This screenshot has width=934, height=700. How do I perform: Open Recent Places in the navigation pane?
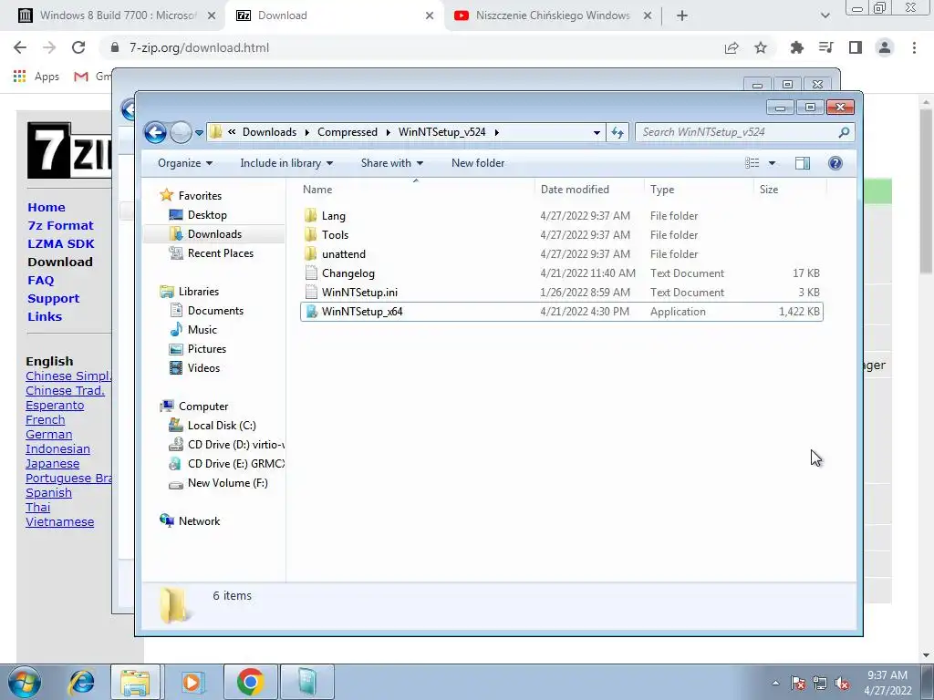(221, 253)
